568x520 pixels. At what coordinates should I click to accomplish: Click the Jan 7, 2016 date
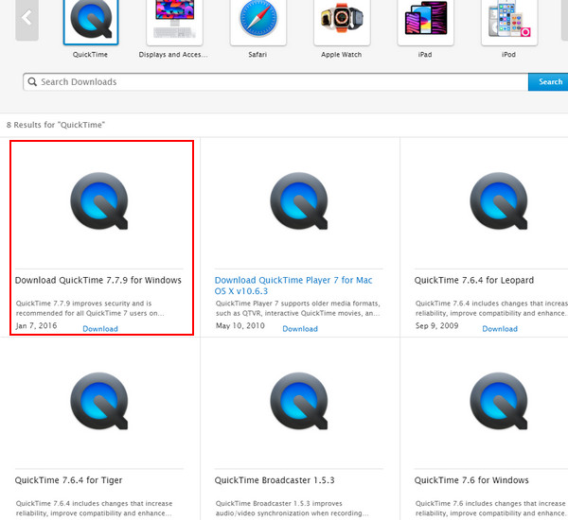tap(36, 325)
